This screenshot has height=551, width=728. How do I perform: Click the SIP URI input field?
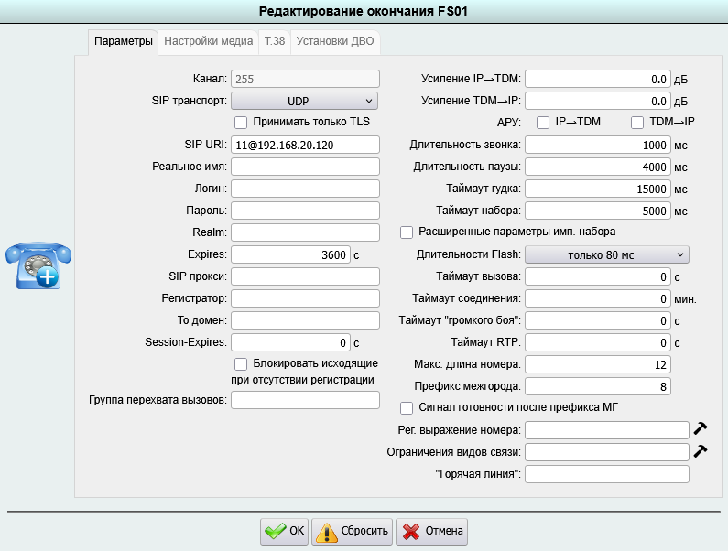click(305, 145)
